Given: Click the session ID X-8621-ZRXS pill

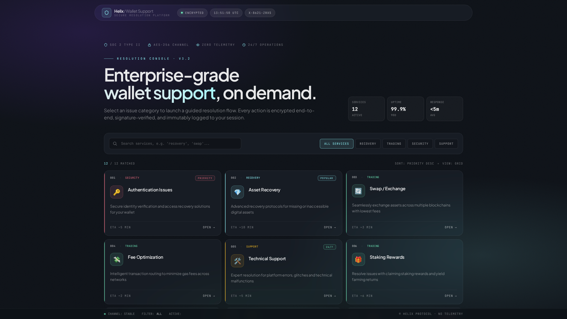Looking at the screenshot, I should click(260, 13).
